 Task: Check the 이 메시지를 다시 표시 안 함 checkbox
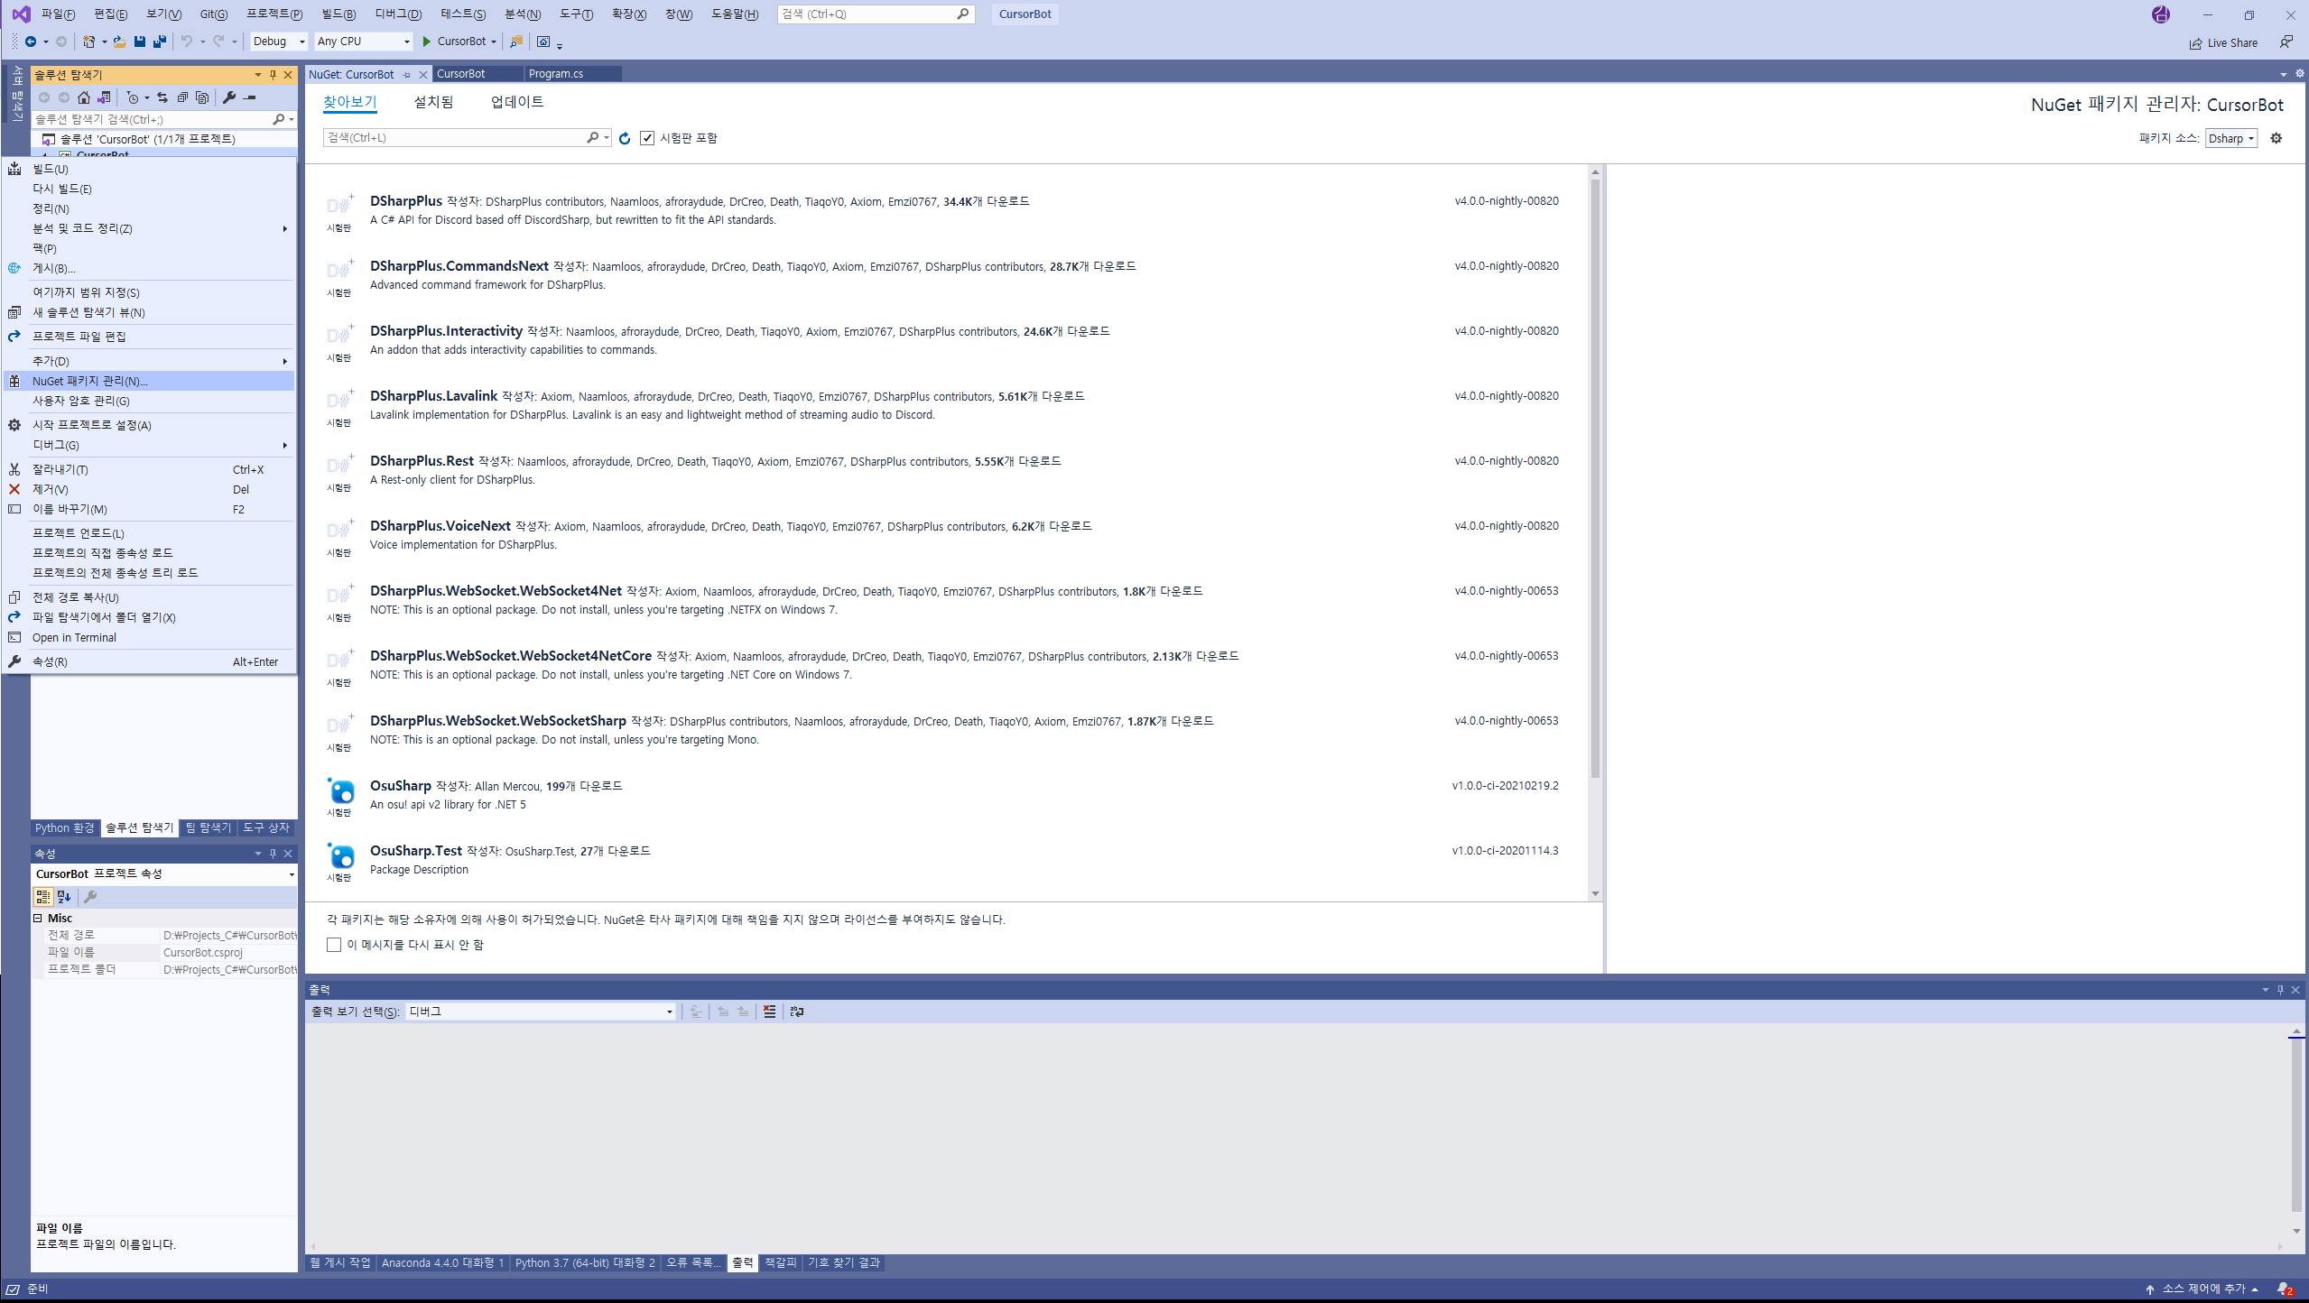[334, 945]
